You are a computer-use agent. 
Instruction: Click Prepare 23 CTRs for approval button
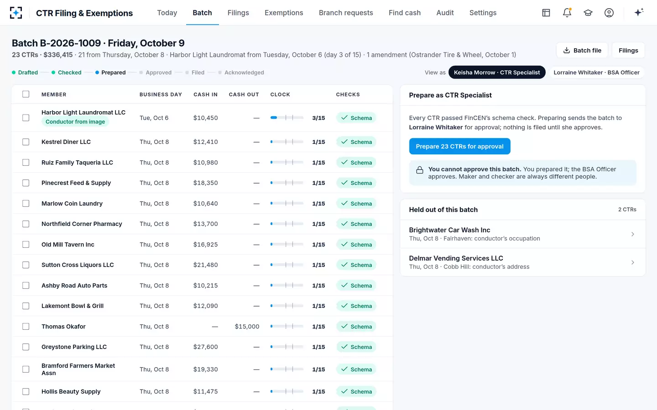pos(459,146)
